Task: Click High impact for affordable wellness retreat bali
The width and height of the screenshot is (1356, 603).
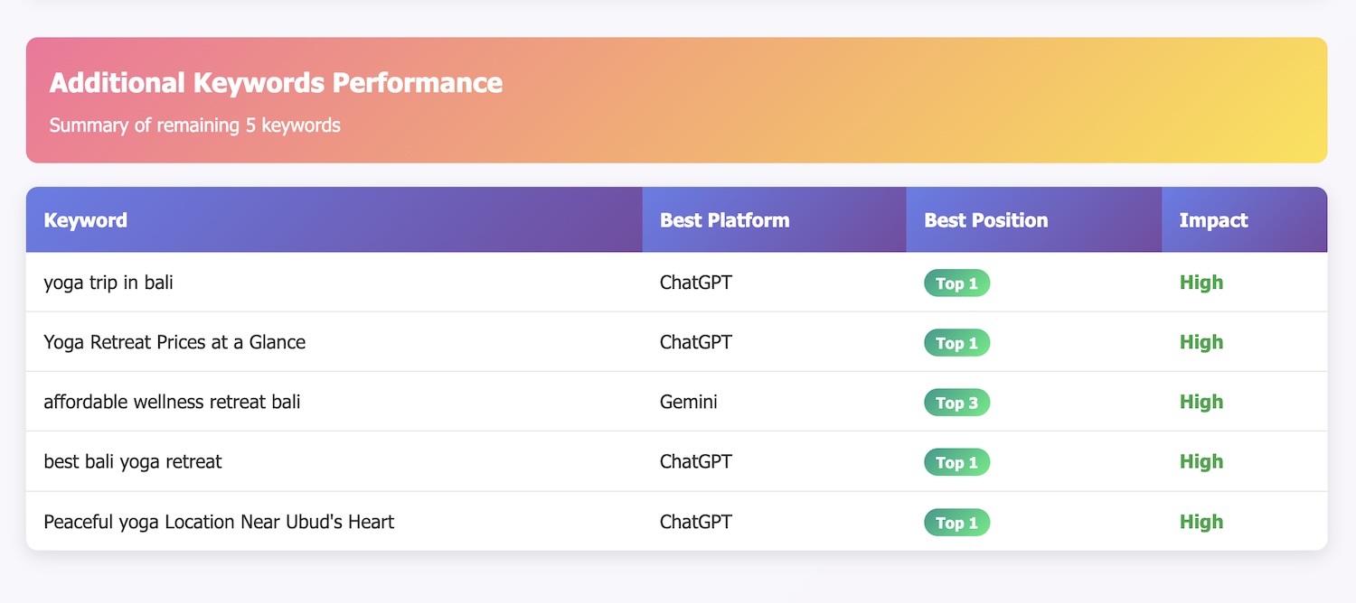Action: coord(1201,402)
